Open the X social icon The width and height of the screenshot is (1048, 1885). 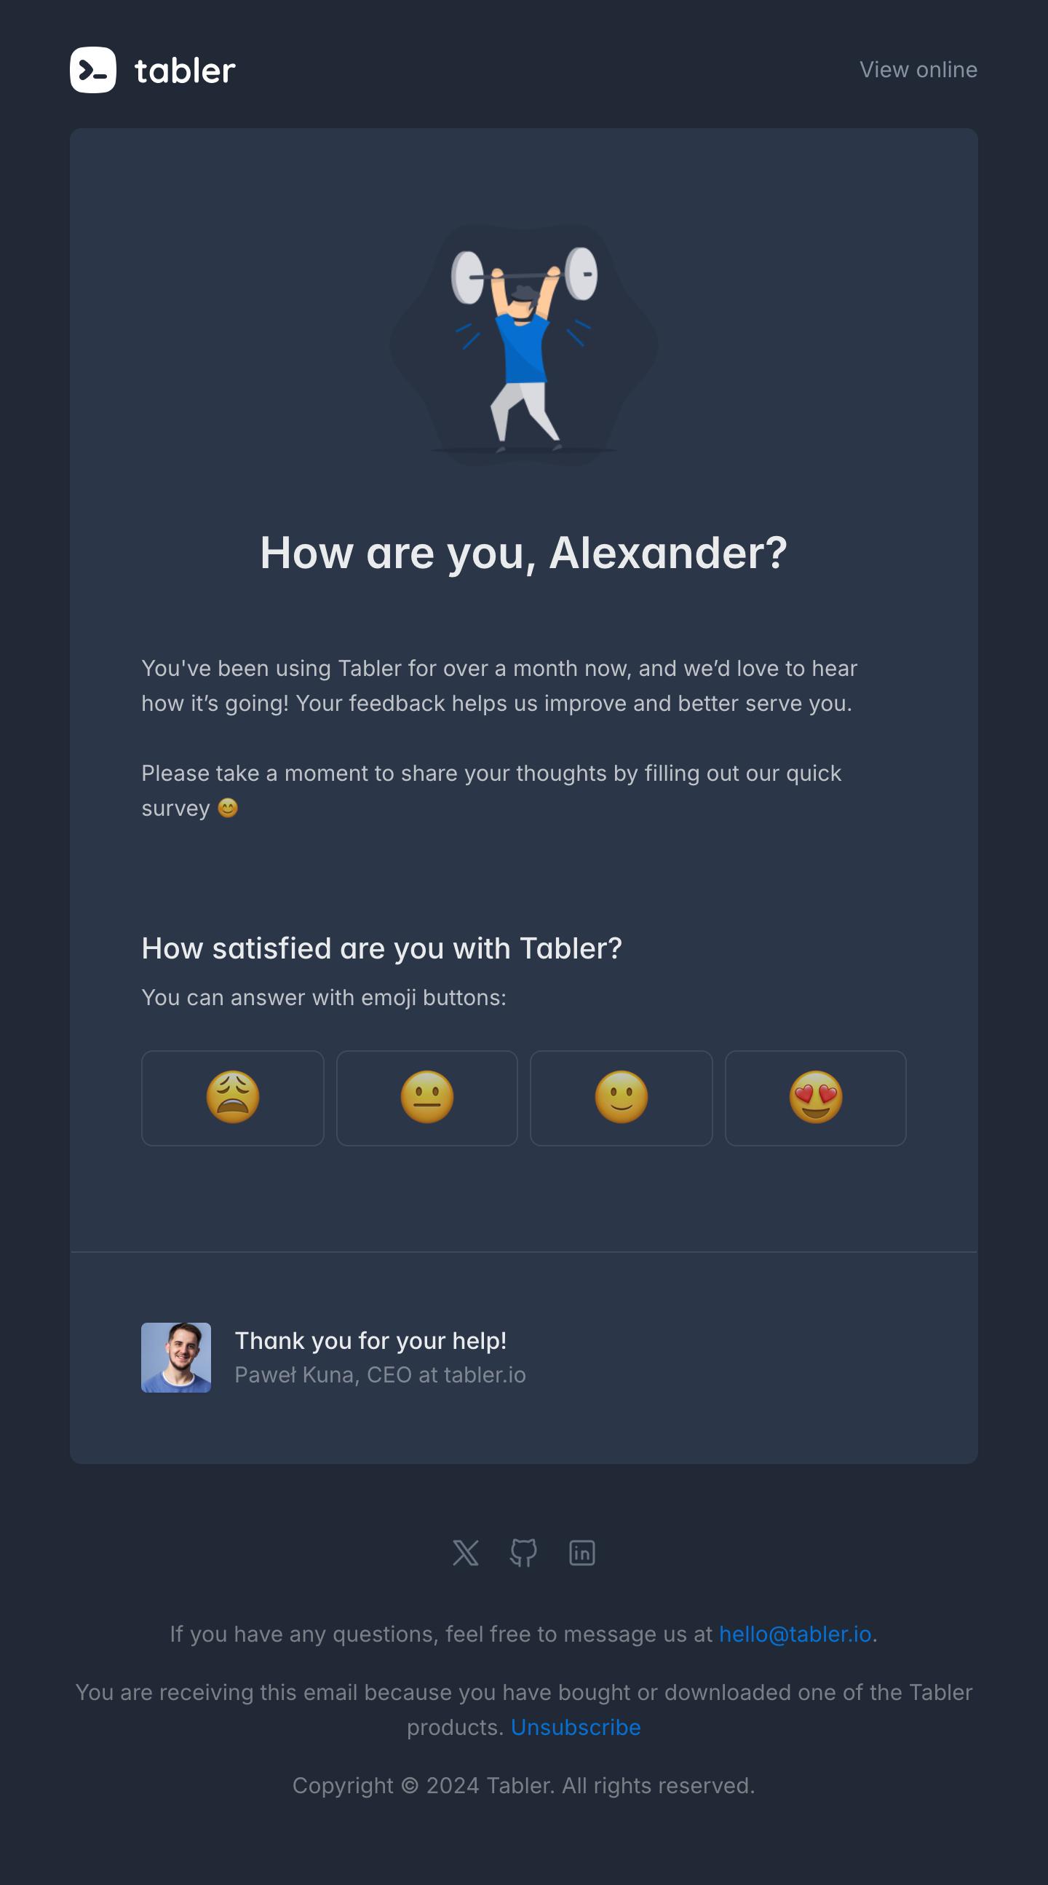pos(466,1552)
